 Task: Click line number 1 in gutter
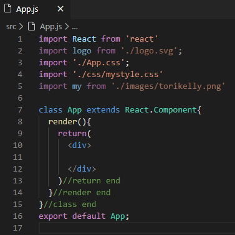pos(20,39)
